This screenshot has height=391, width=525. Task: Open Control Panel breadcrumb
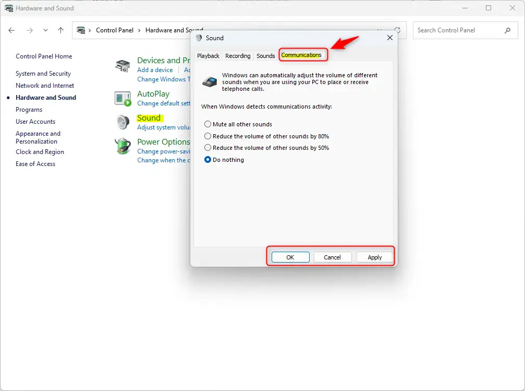point(115,30)
